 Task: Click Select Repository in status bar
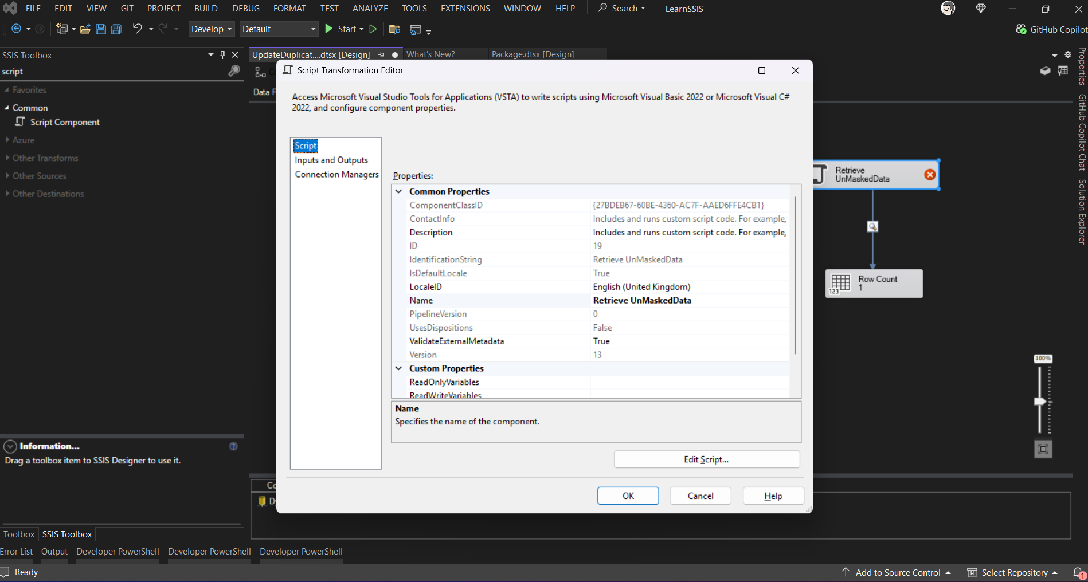pos(1012,572)
